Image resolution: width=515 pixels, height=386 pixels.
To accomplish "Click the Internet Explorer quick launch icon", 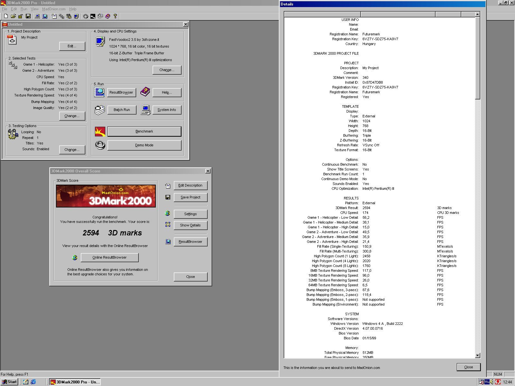I will click(x=33, y=382).
